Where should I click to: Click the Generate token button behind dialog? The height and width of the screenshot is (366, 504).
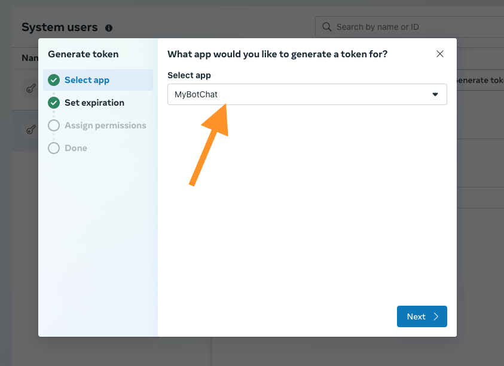[479, 80]
